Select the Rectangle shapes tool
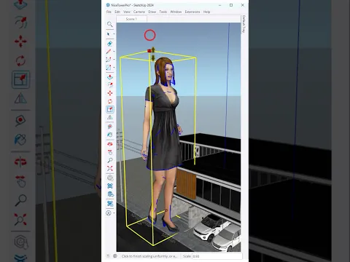350x262 pixels. coord(109,68)
